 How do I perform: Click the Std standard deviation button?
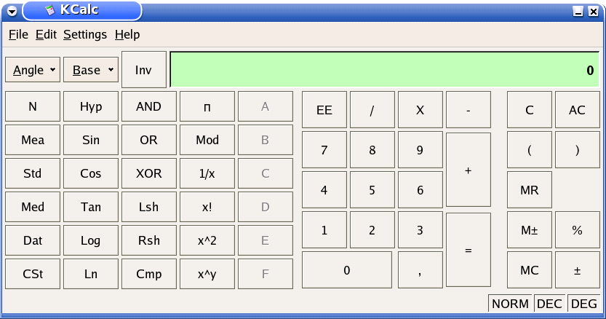[x=33, y=173]
